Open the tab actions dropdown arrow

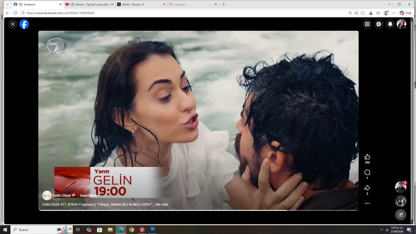7,5
